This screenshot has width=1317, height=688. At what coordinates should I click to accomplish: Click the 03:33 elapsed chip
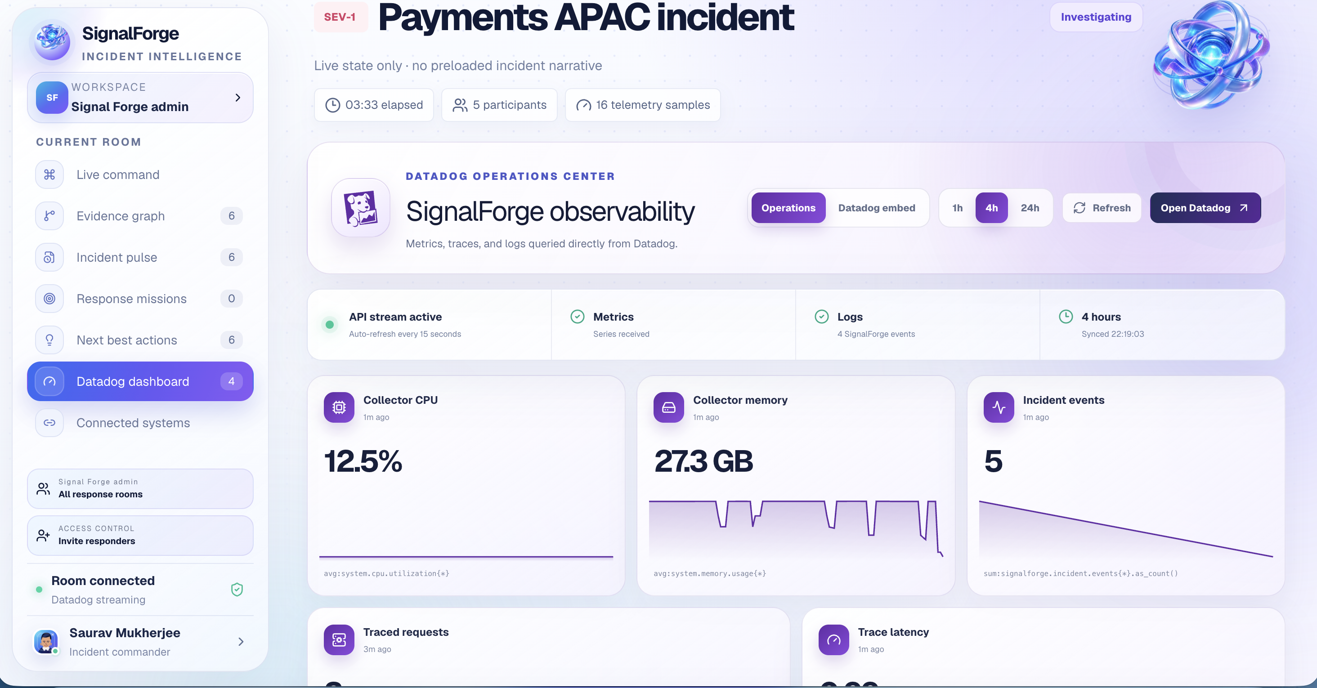374,105
